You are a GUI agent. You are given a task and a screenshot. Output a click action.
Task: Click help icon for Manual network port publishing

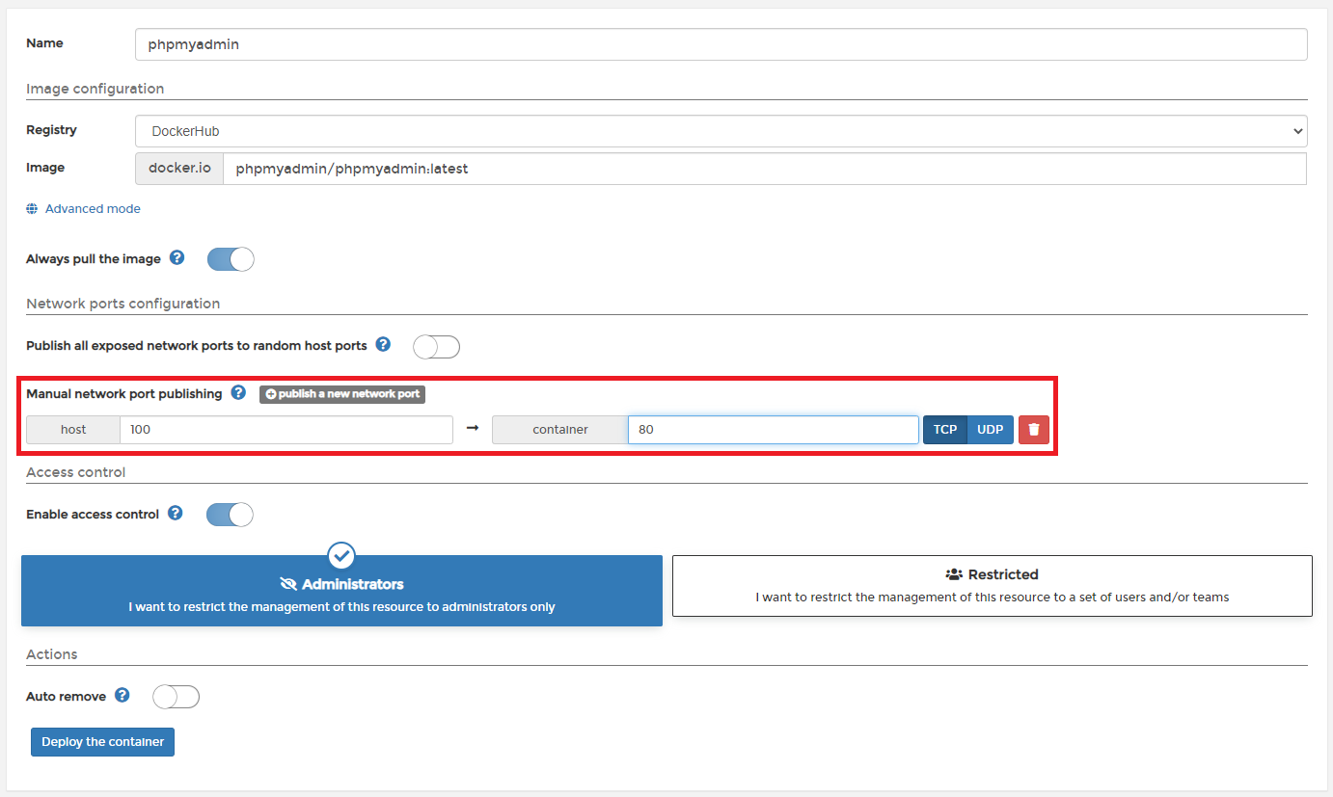pos(238,393)
